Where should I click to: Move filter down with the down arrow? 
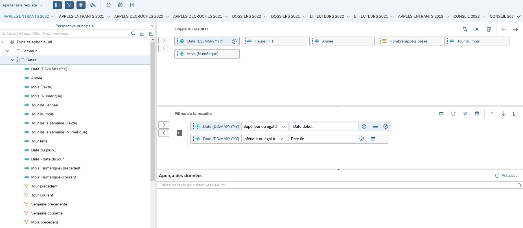(504, 114)
